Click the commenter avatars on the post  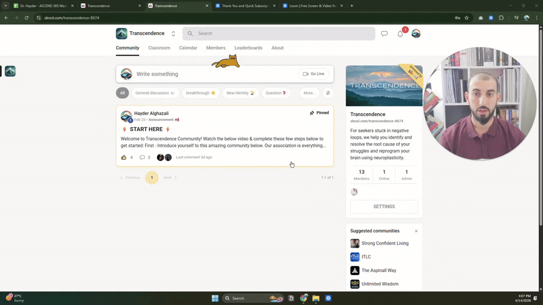pos(164,157)
